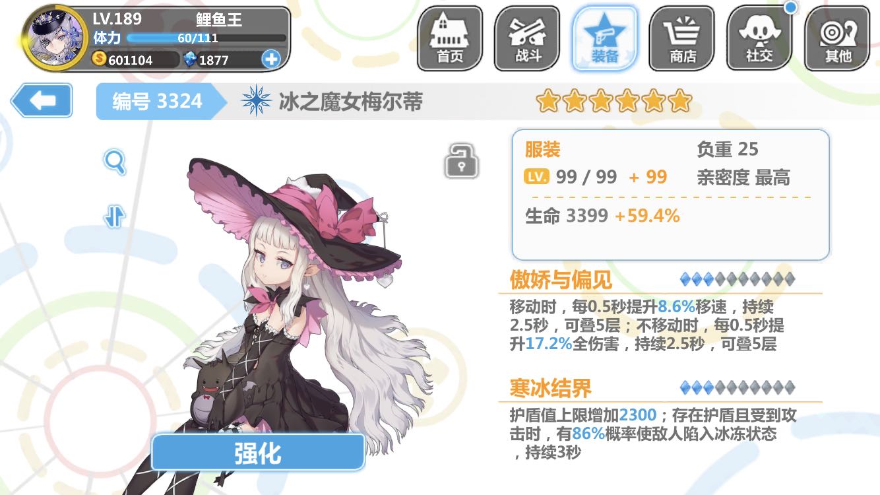Select the 傲娇与偏见 skill heading
This screenshot has height=495, width=880.
(x=561, y=280)
